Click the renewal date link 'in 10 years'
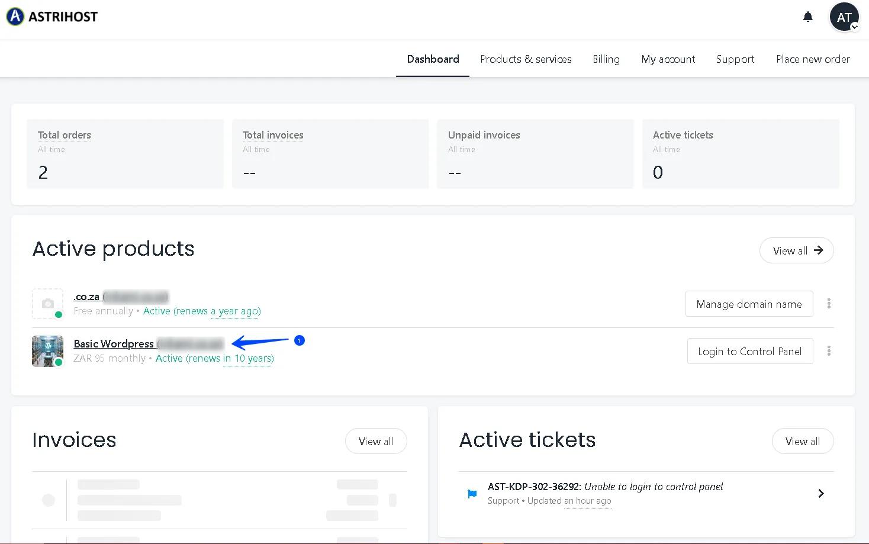The height and width of the screenshot is (544, 869). pyautogui.click(x=248, y=358)
